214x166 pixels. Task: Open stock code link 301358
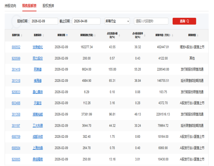coord(16,114)
